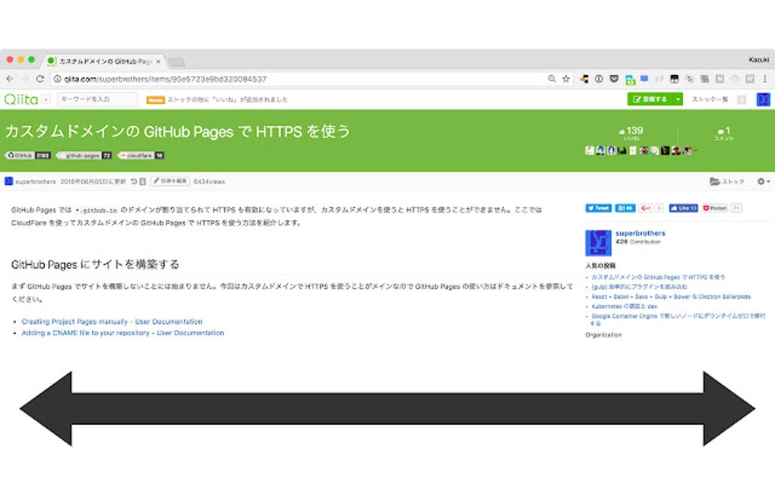Open React + Babel + Sass Boilerplate link

tap(671, 297)
